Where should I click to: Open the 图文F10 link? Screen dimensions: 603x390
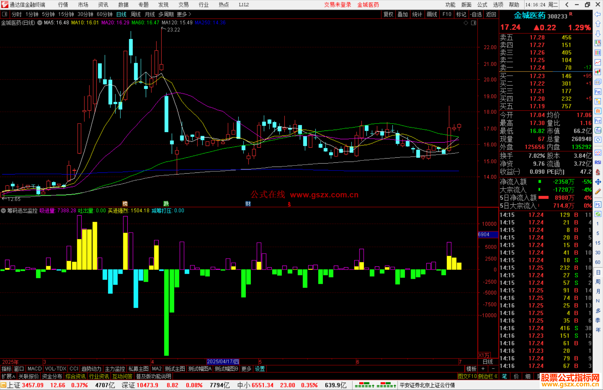pos(467,376)
